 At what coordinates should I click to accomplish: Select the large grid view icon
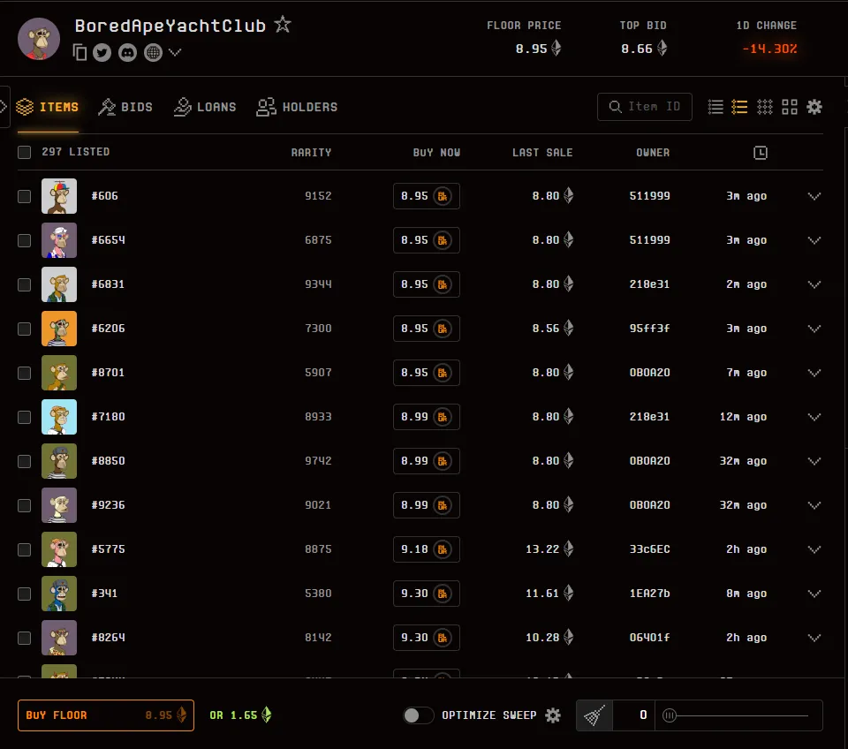coord(790,107)
